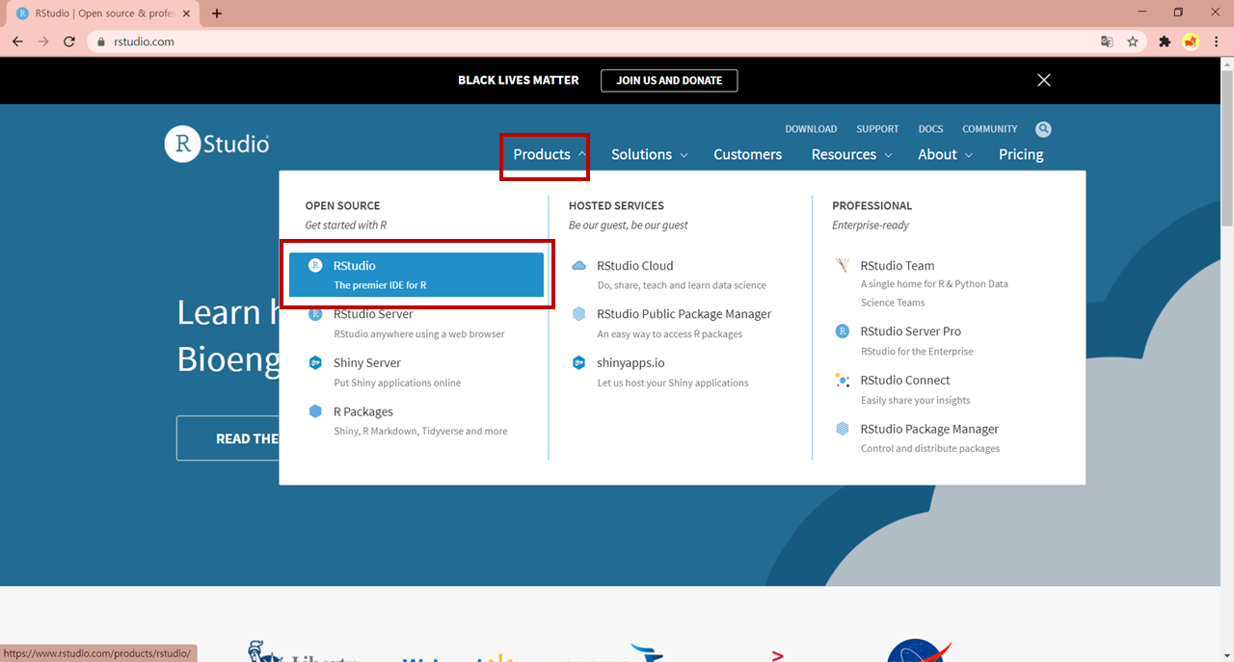
Task: Click the RStudio logo in header
Action: pyautogui.click(x=217, y=144)
